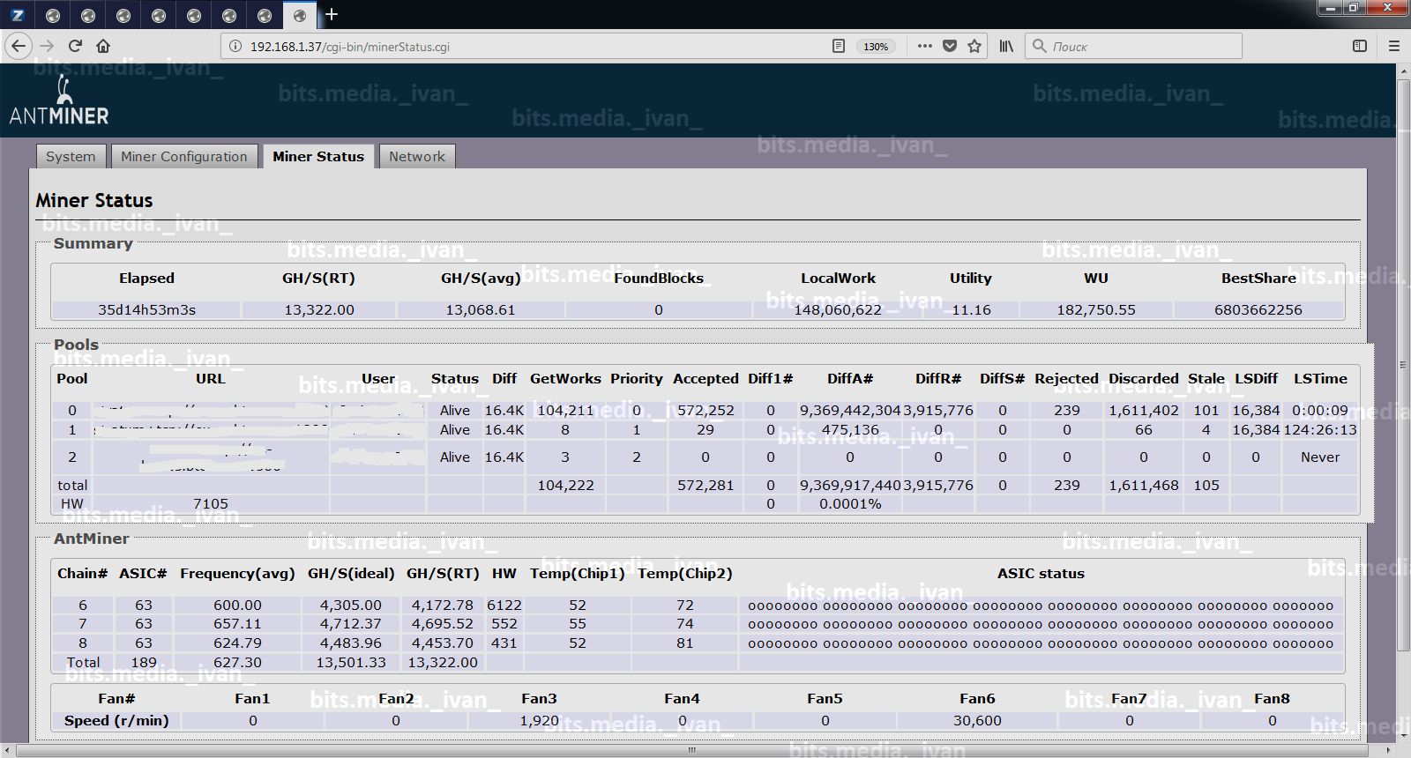Reset the 130% zoom level badge
Viewport: 1411px width, 758px height.
[876, 47]
